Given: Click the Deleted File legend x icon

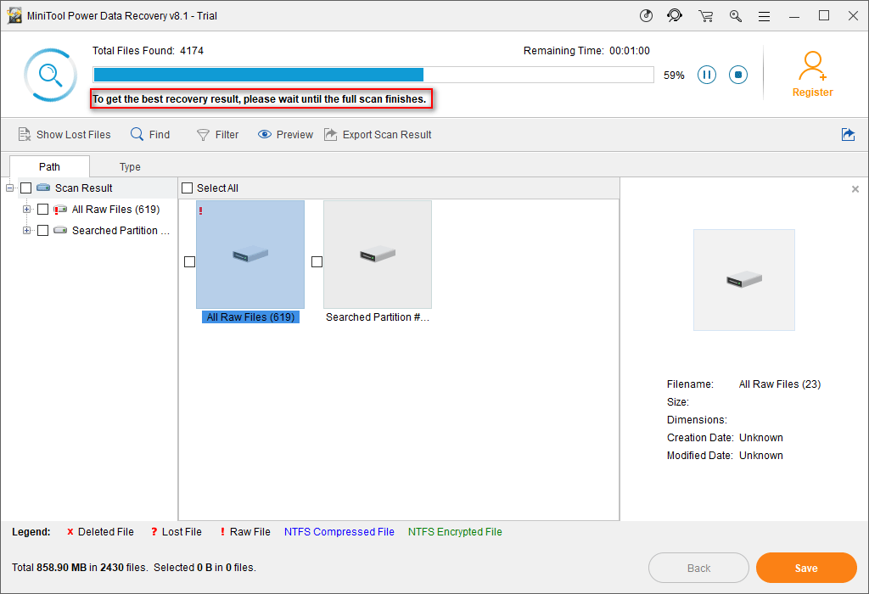Looking at the screenshot, I should tap(70, 532).
